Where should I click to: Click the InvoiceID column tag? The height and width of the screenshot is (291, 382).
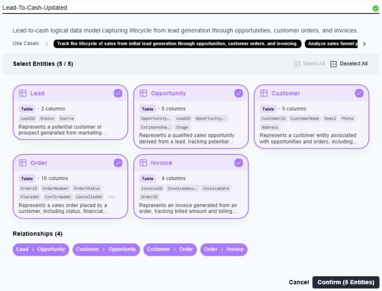pyautogui.click(x=152, y=189)
